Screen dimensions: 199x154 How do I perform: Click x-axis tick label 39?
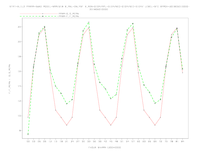tap(100, 141)
